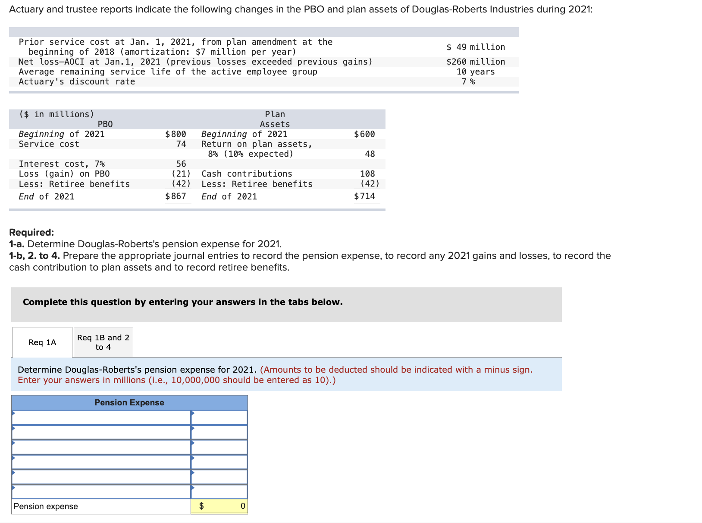
Task: Click the yellow Pension expense total field
Action: [219, 506]
